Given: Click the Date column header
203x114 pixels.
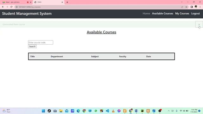Looking at the screenshot, I should tap(148, 56).
